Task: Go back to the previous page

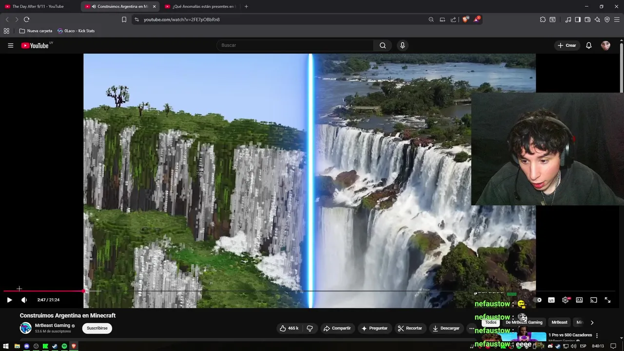Action: point(7,19)
